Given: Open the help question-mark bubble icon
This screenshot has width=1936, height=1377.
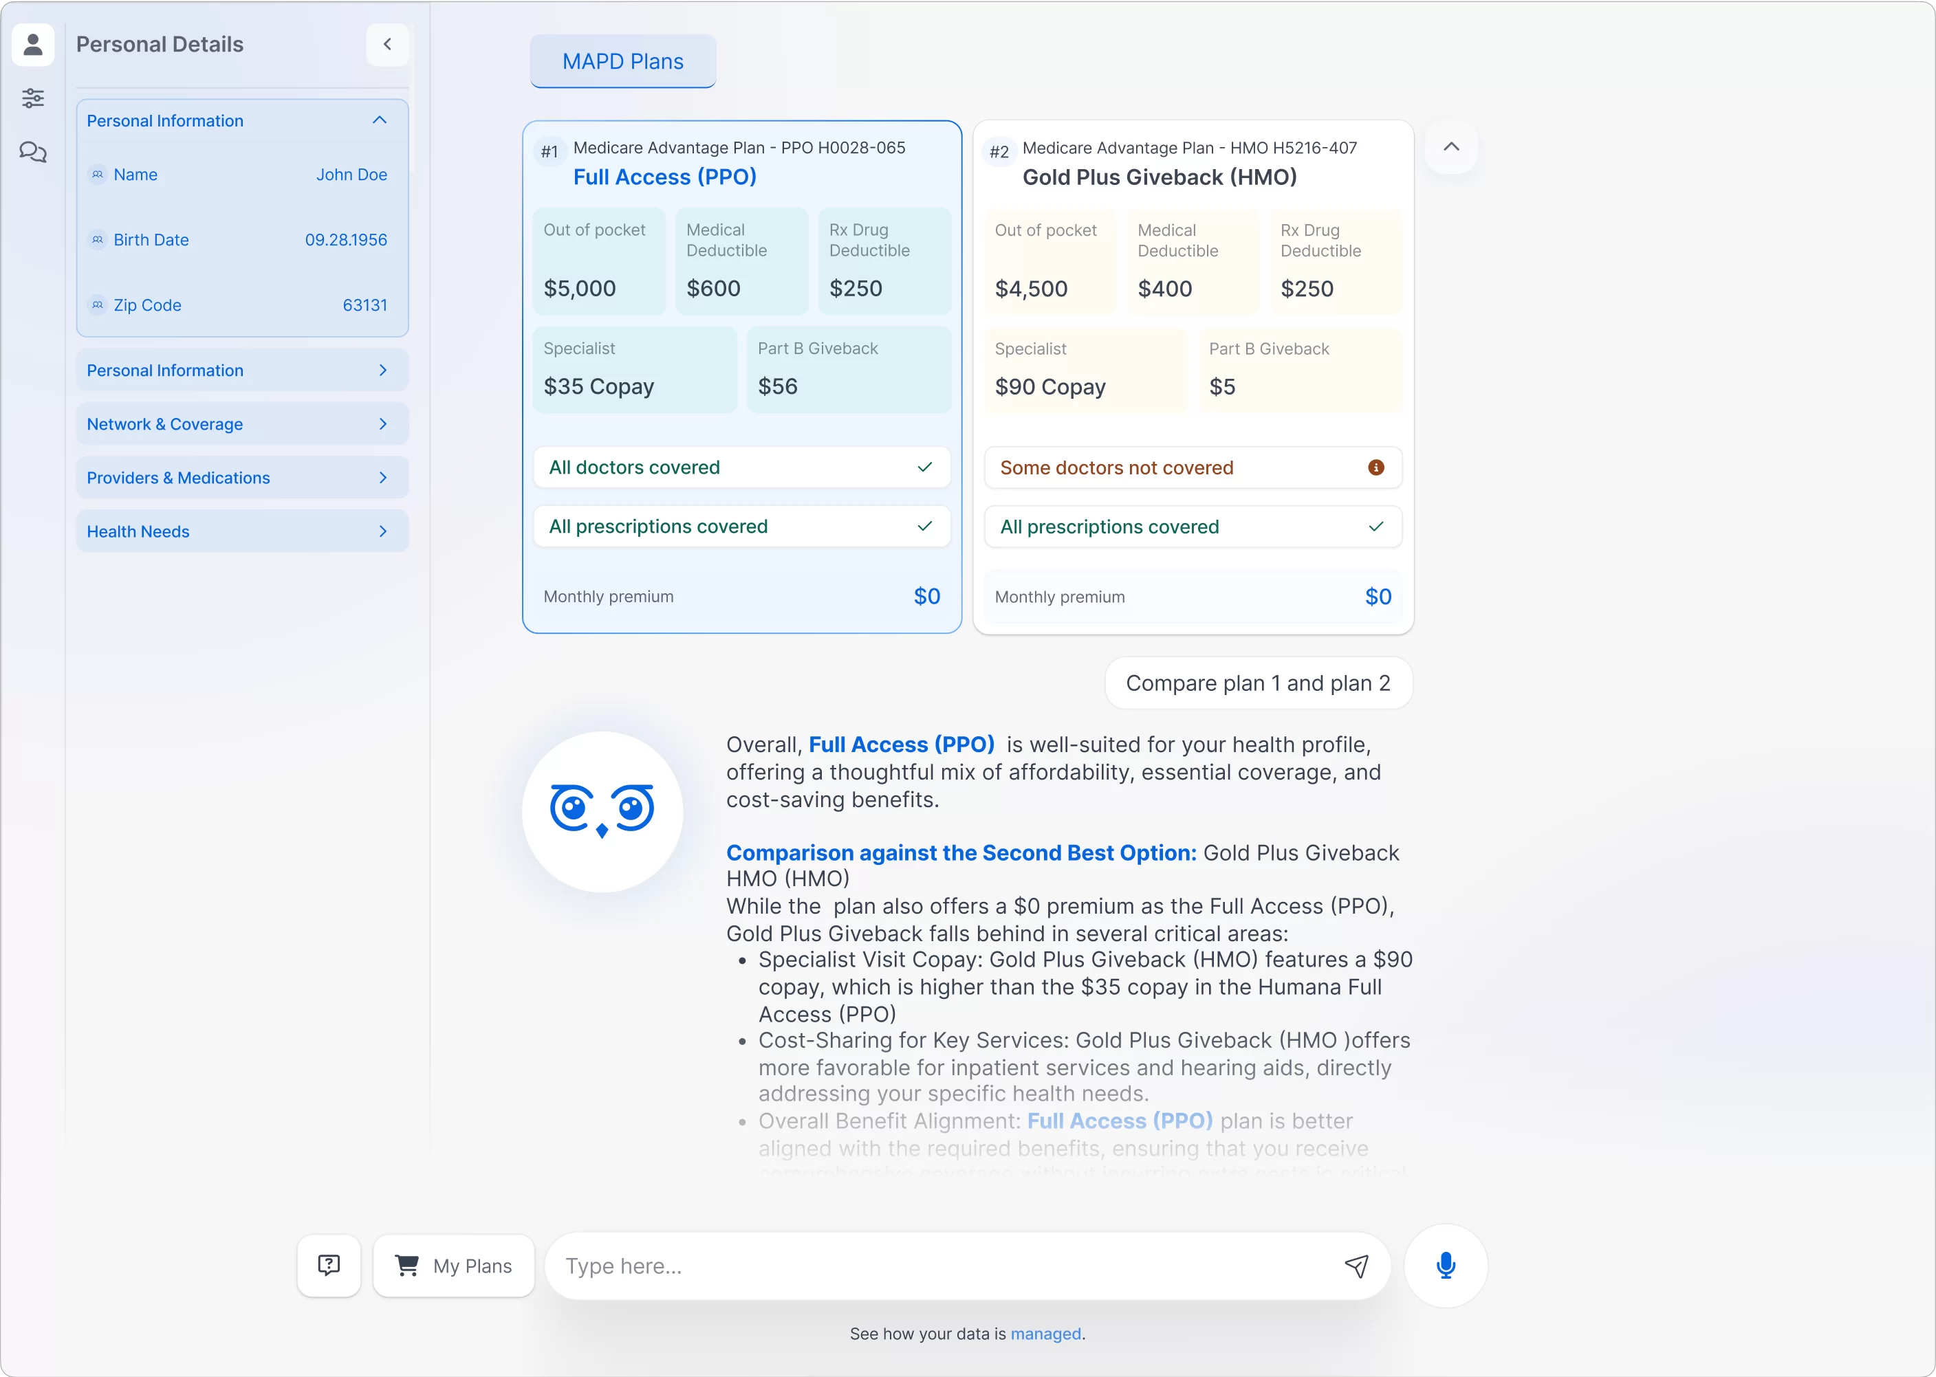Looking at the screenshot, I should pos(328,1265).
